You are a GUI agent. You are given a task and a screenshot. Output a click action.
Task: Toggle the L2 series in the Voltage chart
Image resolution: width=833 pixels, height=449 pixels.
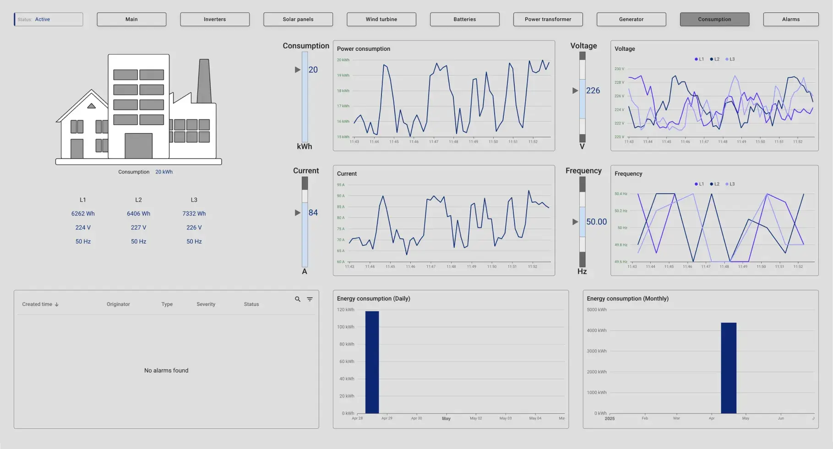[x=713, y=59]
